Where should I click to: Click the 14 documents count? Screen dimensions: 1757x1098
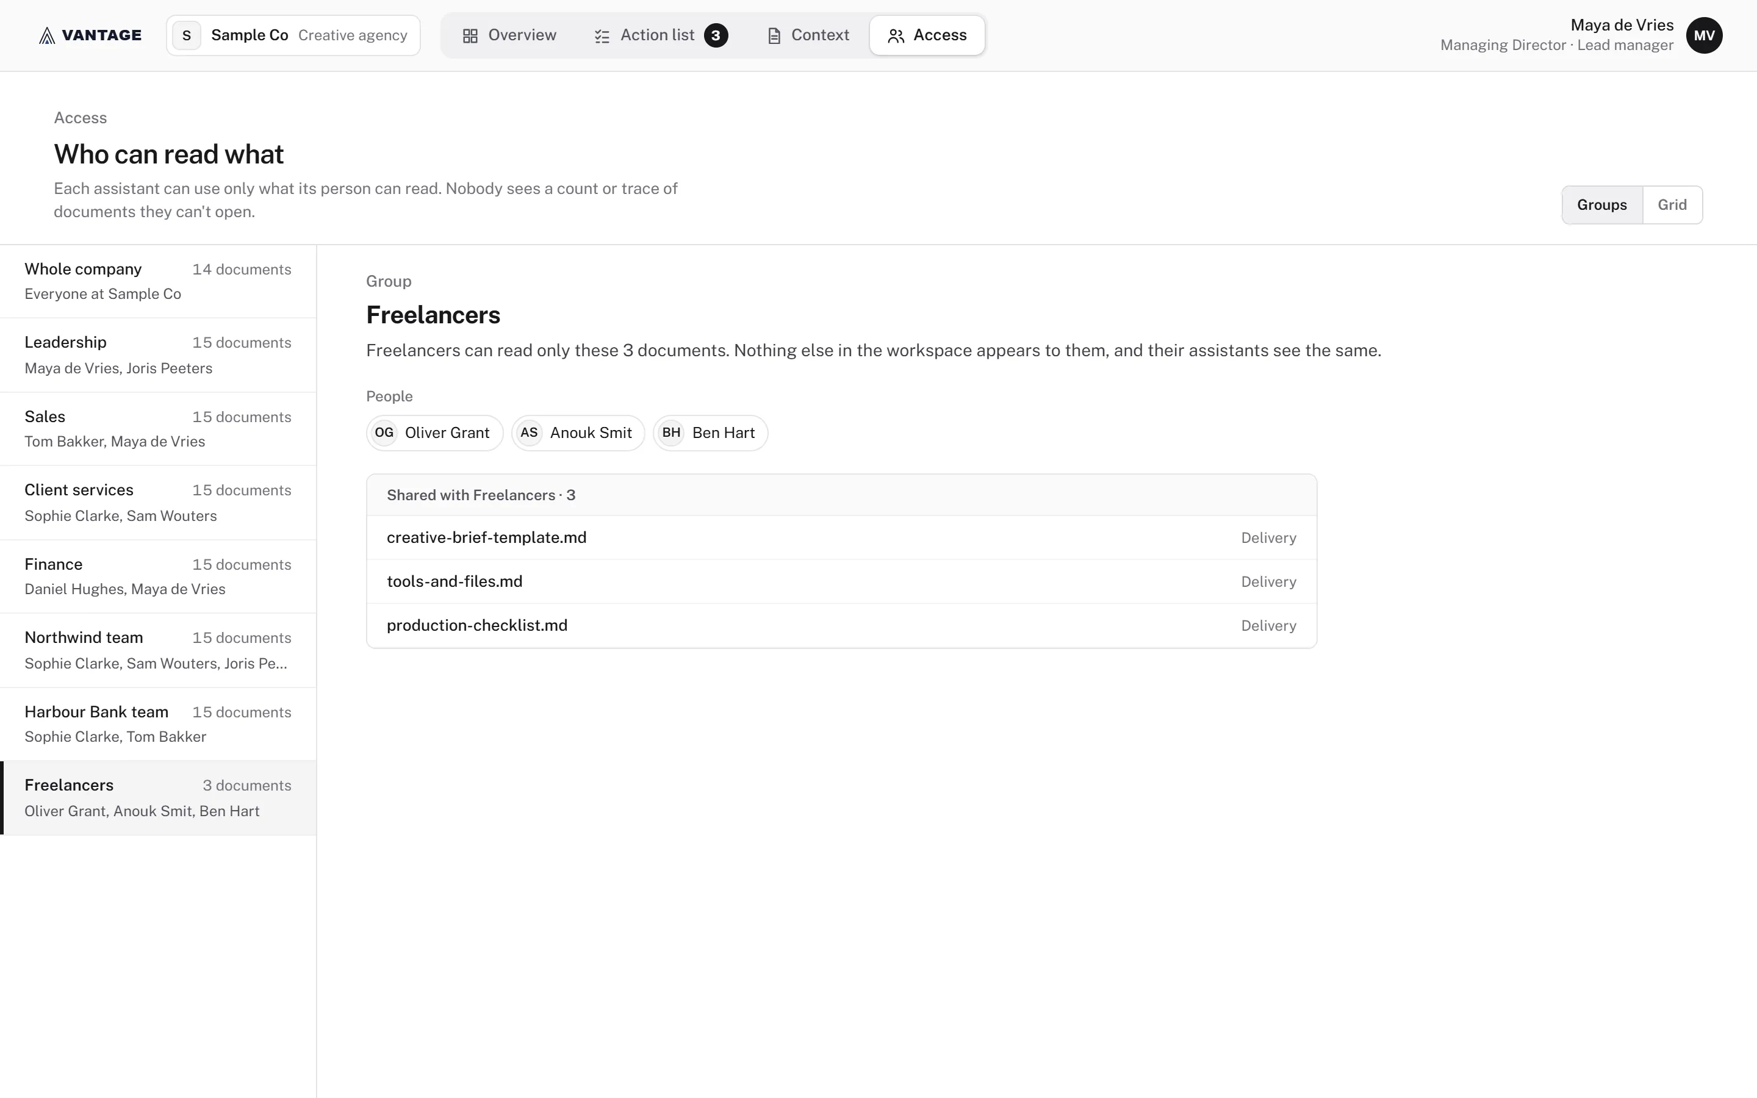(242, 270)
